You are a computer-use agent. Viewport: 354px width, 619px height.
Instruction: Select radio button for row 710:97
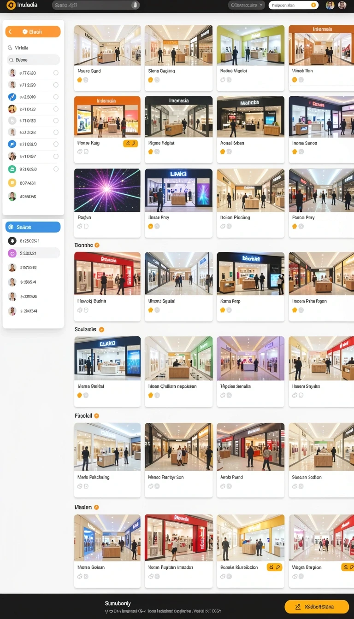click(56, 157)
